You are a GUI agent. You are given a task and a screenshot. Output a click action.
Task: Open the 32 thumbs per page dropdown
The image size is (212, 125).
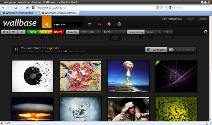tap(168, 32)
